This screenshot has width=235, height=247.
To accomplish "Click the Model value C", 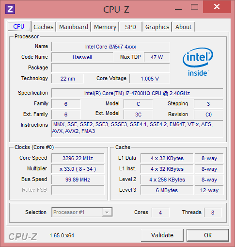I will click(x=138, y=104).
